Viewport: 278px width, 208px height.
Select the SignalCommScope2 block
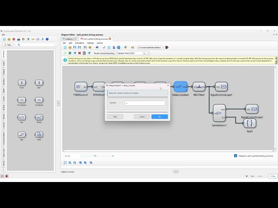pos(252,109)
